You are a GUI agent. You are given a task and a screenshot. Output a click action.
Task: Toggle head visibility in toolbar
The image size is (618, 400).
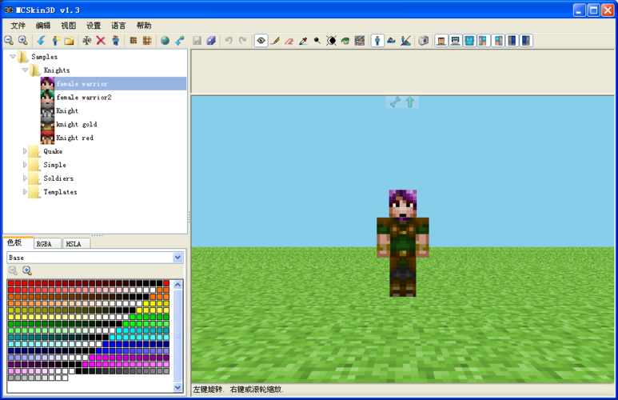click(x=441, y=40)
